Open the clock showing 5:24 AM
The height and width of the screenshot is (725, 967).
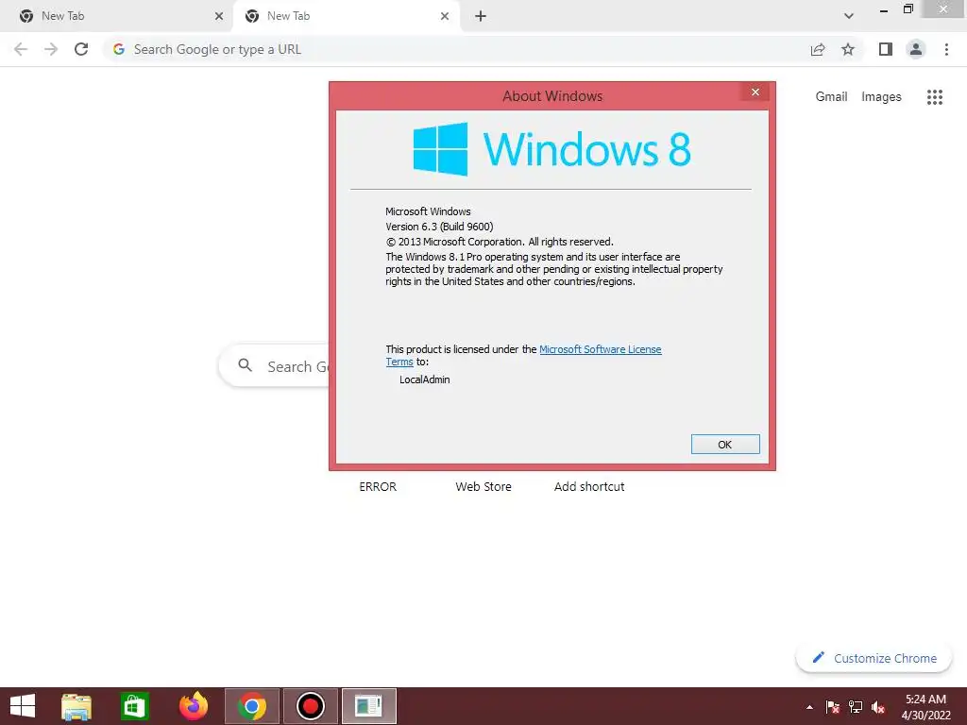(x=925, y=707)
